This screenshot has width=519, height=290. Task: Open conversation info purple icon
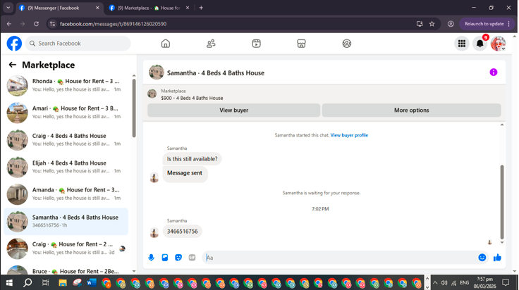tap(493, 72)
